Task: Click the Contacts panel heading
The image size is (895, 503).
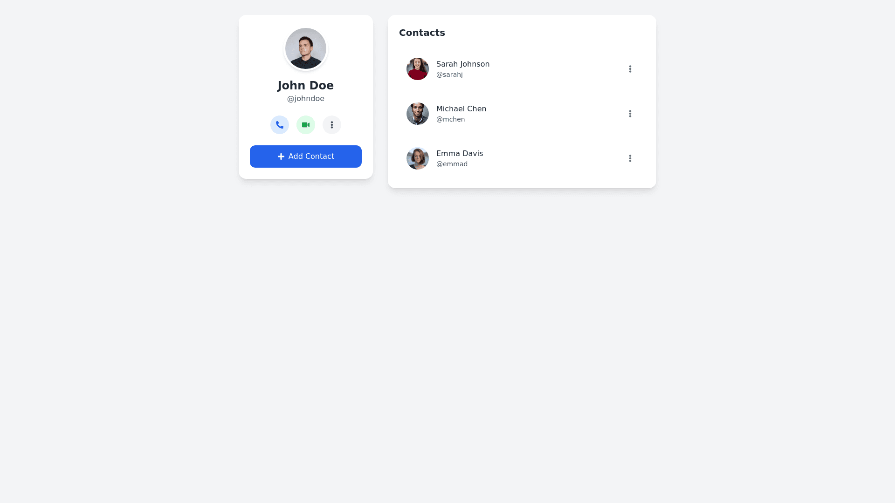Action: coord(422,33)
